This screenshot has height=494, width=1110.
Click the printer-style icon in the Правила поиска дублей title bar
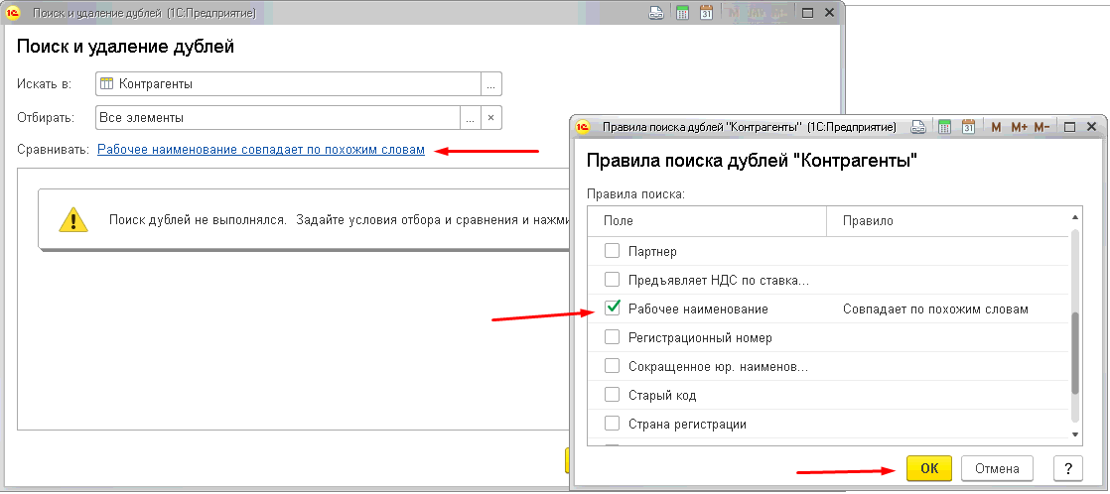click(x=918, y=127)
